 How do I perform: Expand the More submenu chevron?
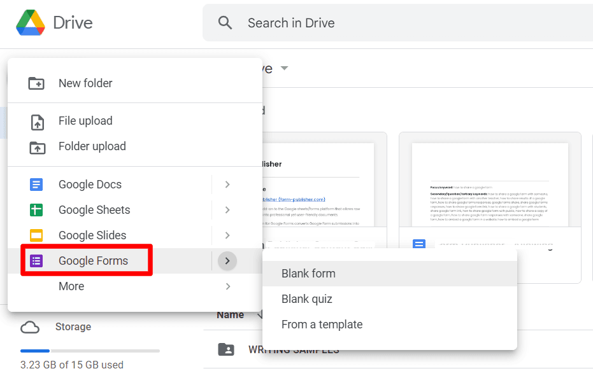point(227,286)
